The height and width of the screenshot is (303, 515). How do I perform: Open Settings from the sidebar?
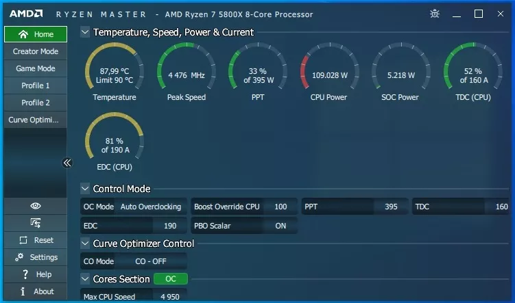coord(36,257)
